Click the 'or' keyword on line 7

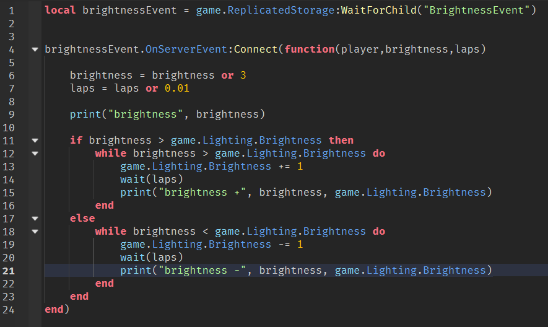click(152, 89)
